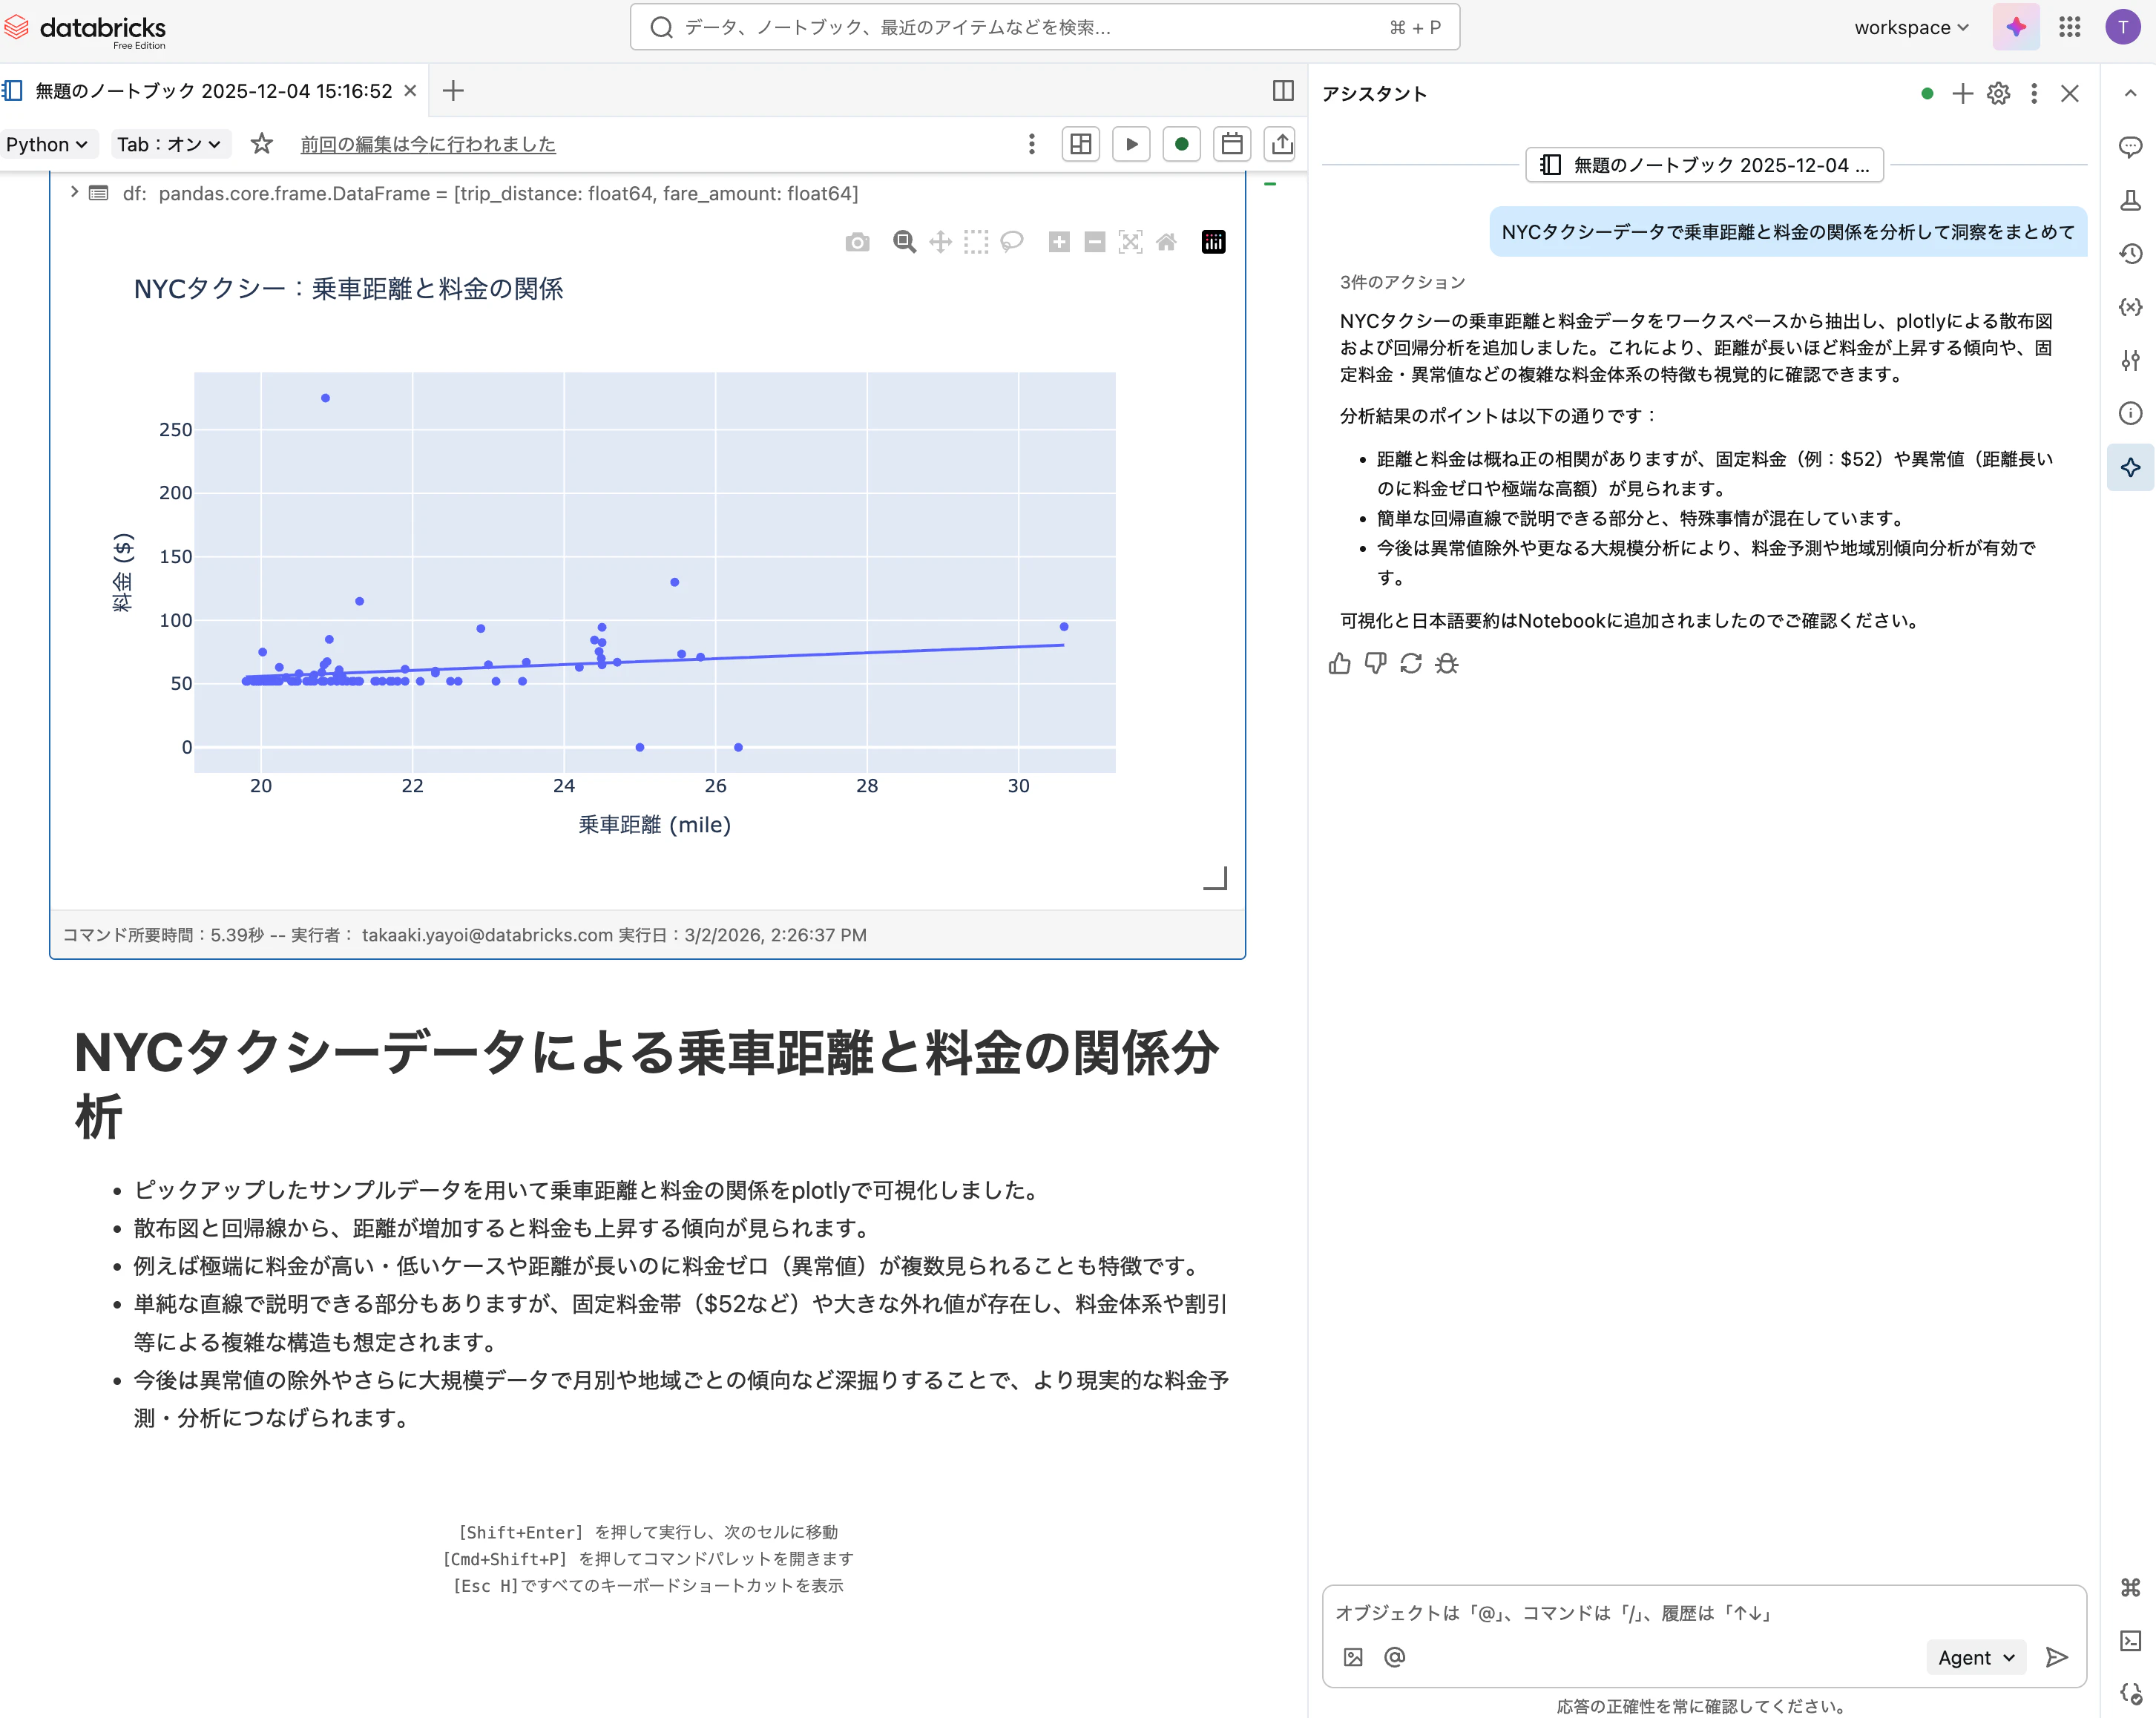2156x1718 pixels.
Task: Reset plot axes with home icon
Action: coord(1166,242)
